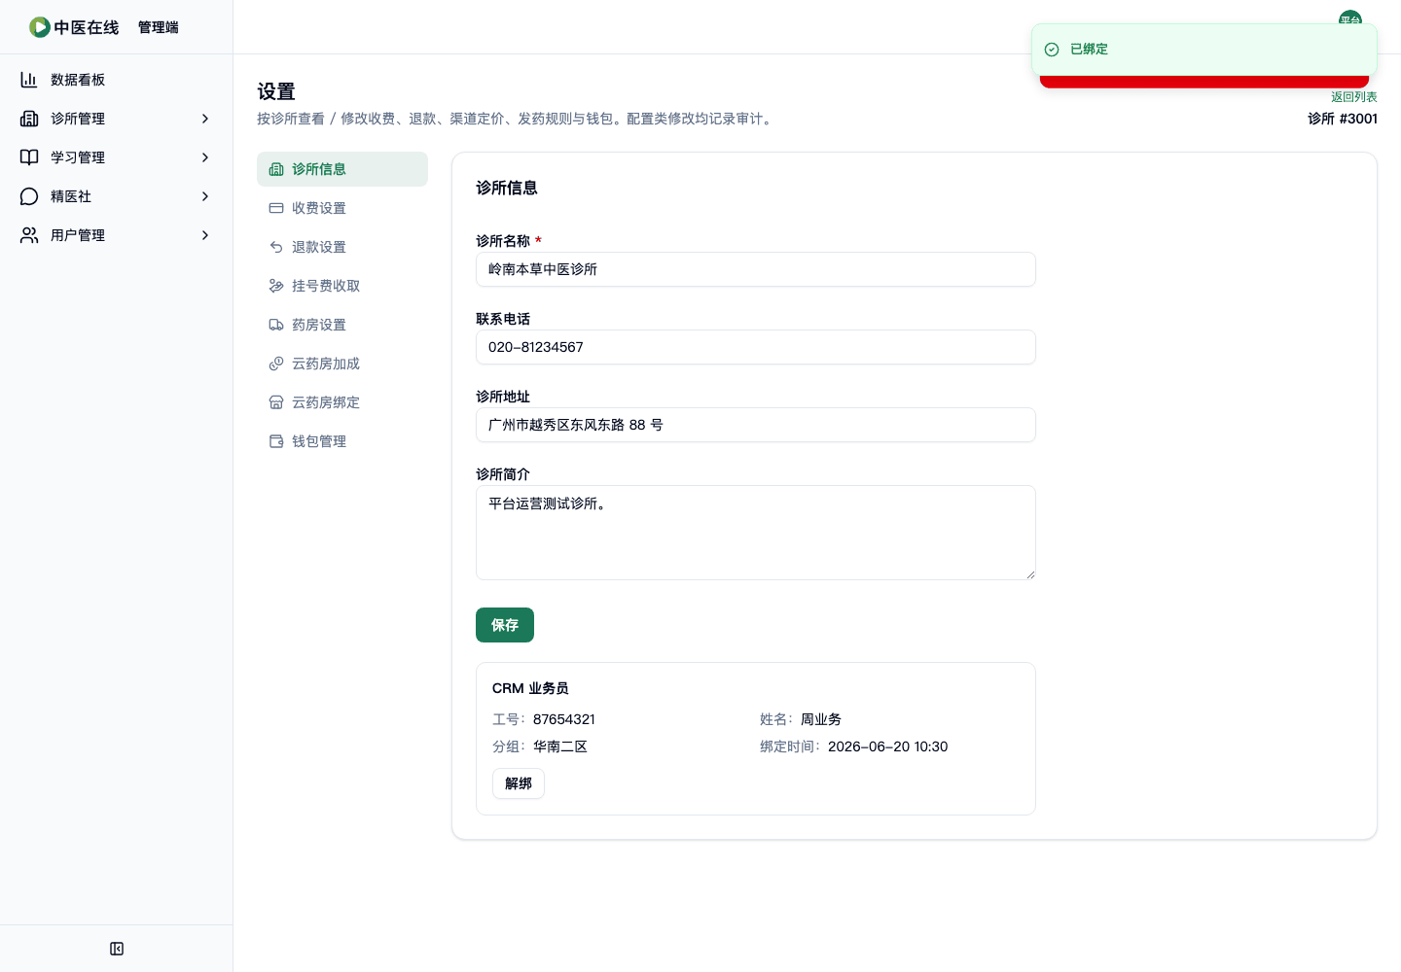Click the 解绑 button in CRM card
The height and width of the screenshot is (972, 1401).
[519, 783]
